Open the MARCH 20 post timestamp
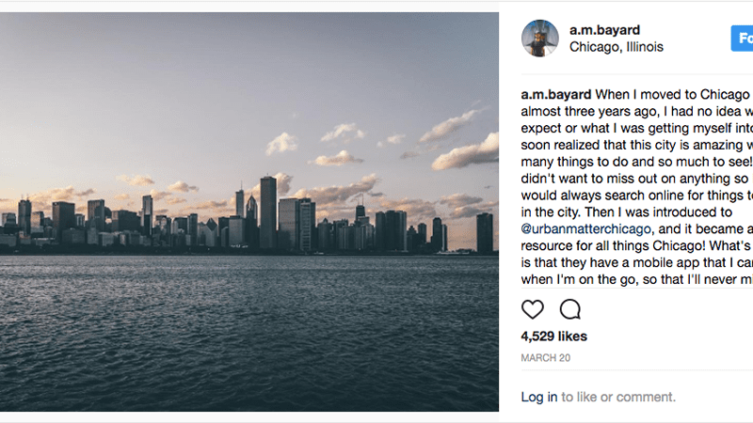This screenshot has height=423, width=753. (546, 358)
